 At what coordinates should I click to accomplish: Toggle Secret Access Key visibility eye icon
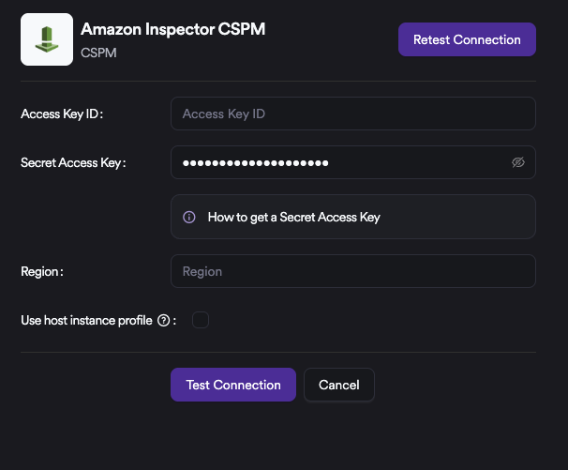(518, 162)
